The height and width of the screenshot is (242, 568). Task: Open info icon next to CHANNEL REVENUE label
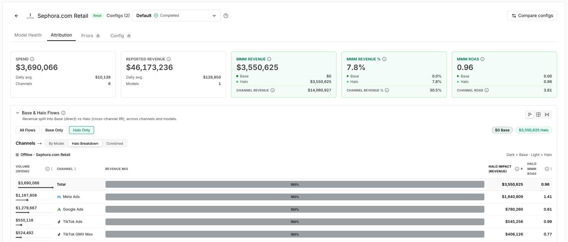[x=272, y=90]
